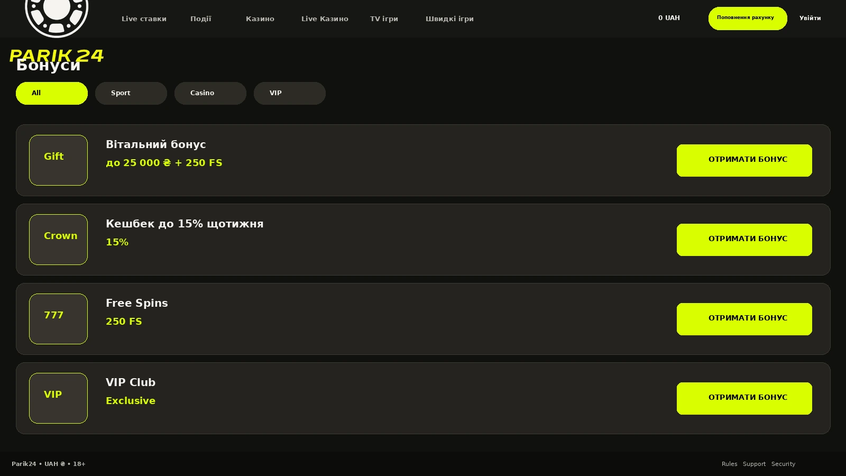846x476 pixels.
Task: Open Швидкі ігри section
Action: click(449, 19)
